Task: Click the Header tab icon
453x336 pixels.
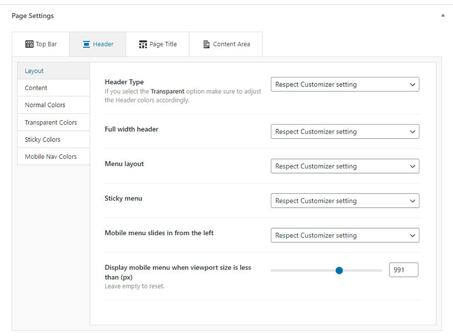Action: pyautogui.click(x=87, y=44)
